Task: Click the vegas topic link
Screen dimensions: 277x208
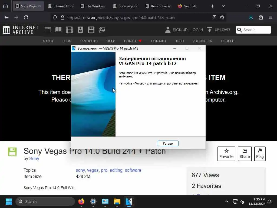Action: pyautogui.click(x=93, y=170)
